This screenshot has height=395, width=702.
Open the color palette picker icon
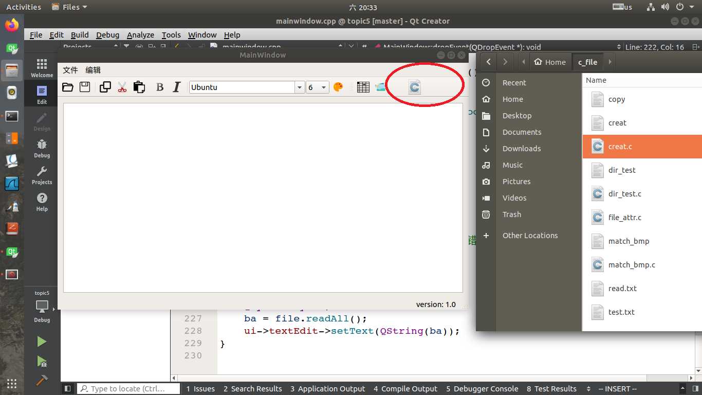pos(338,87)
